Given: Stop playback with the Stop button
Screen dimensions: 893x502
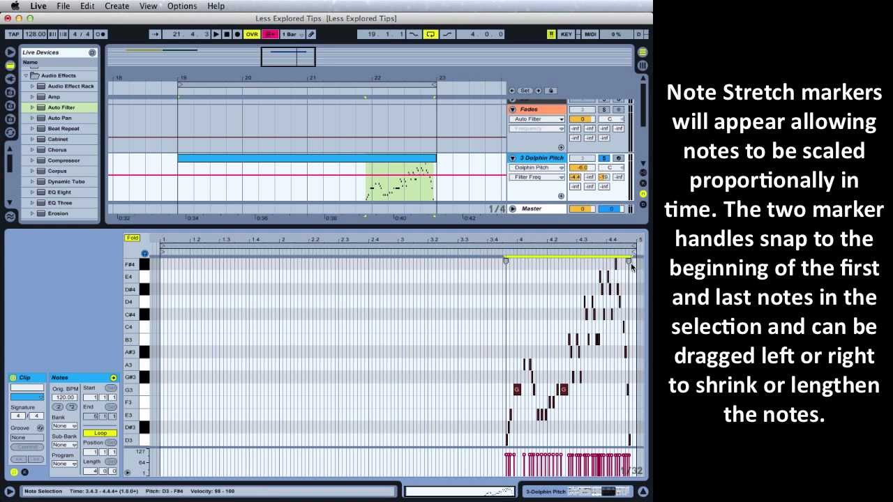Looking at the screenshot, I should (227, 34).
